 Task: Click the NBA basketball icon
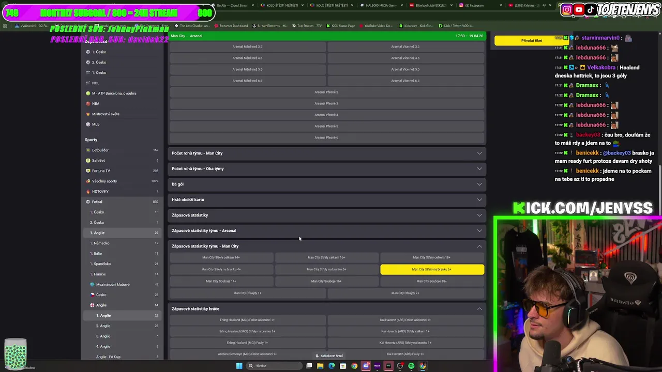coord(88,103)
